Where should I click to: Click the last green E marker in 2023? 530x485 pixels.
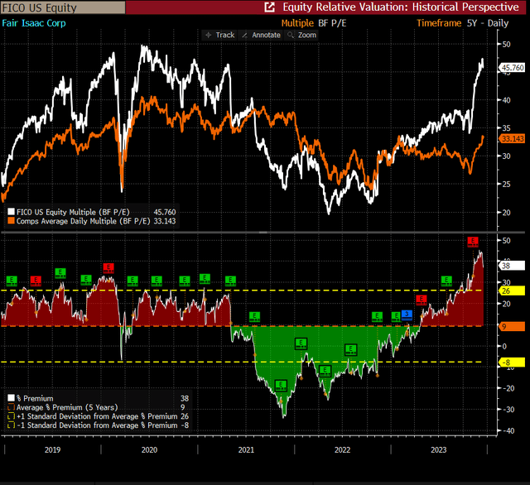point(446,281)
